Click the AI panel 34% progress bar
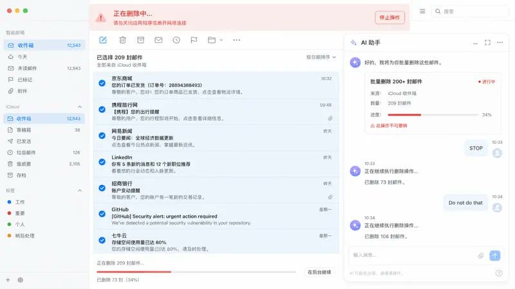 coord(433,115)
